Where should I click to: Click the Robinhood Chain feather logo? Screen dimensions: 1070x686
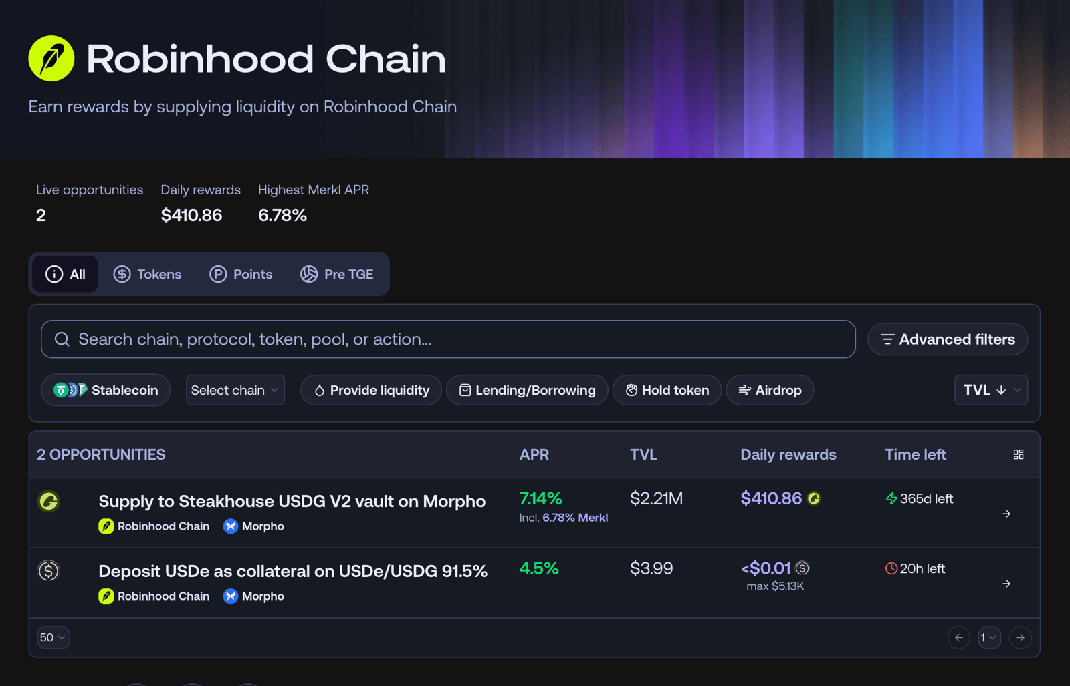tap(51, 59)
